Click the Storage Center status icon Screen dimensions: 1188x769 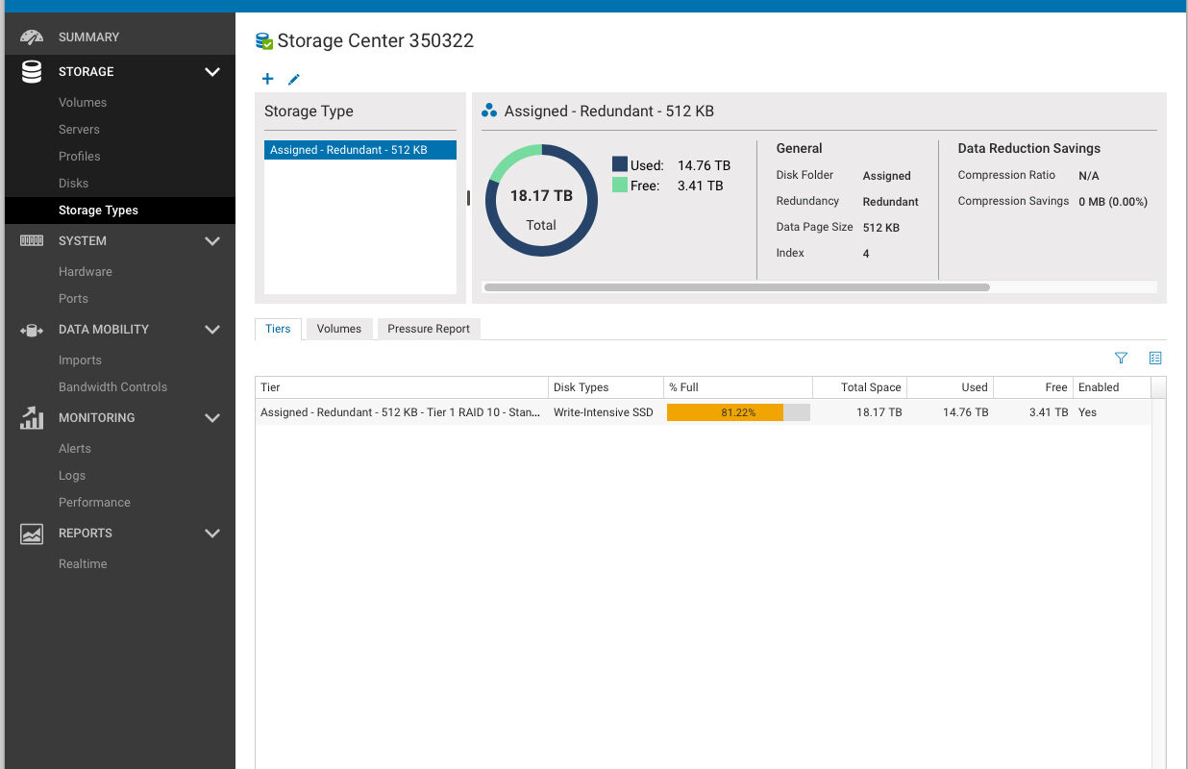click(264, 41)
